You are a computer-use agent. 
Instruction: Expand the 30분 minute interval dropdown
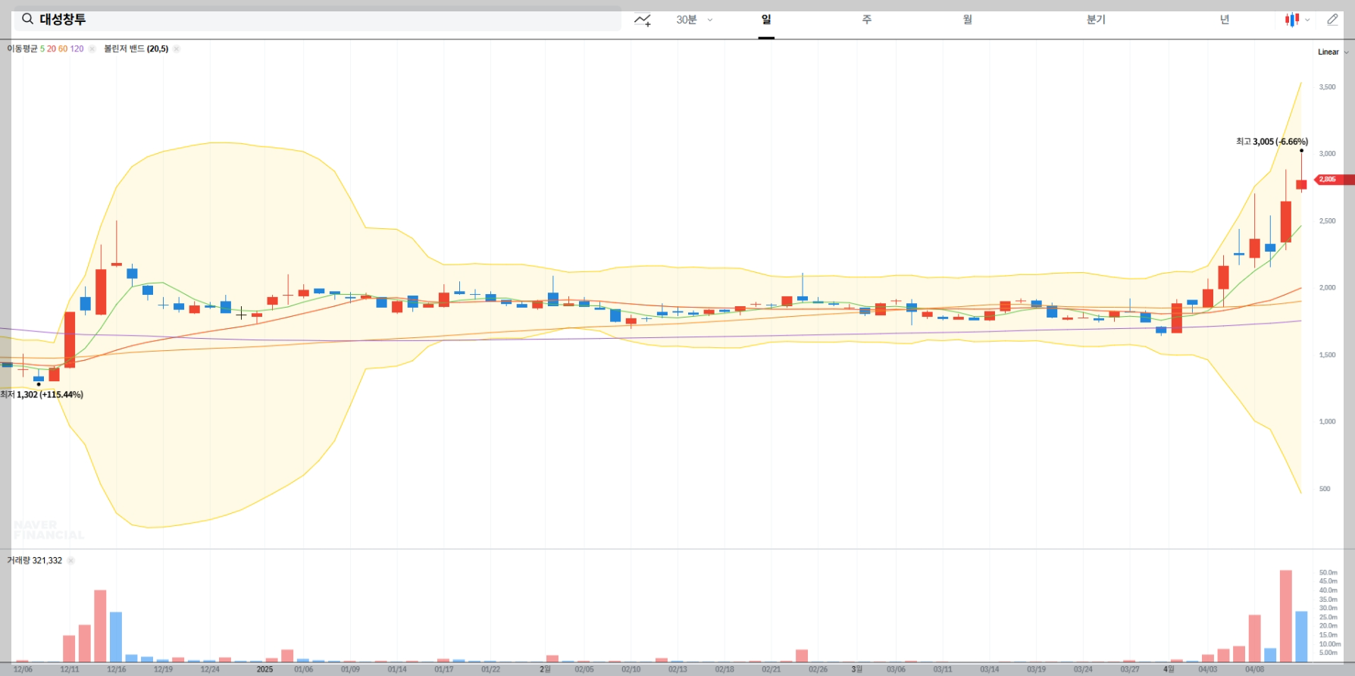point(695,20)
